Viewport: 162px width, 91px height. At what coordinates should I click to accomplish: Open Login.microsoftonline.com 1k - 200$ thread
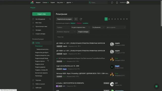coord(68,66)
